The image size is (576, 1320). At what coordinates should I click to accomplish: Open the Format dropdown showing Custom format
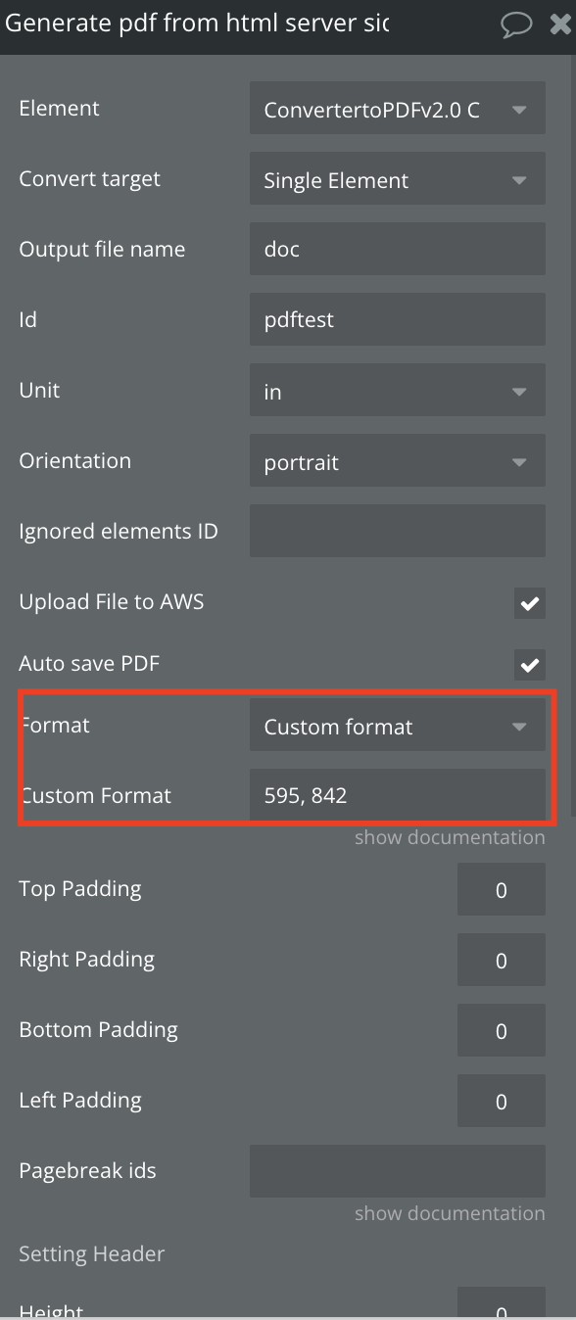[398, 726]
